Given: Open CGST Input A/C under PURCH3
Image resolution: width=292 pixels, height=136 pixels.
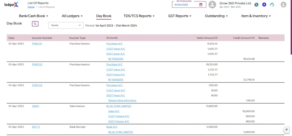Looking at the screenshot, I should [x=116, y=90].
